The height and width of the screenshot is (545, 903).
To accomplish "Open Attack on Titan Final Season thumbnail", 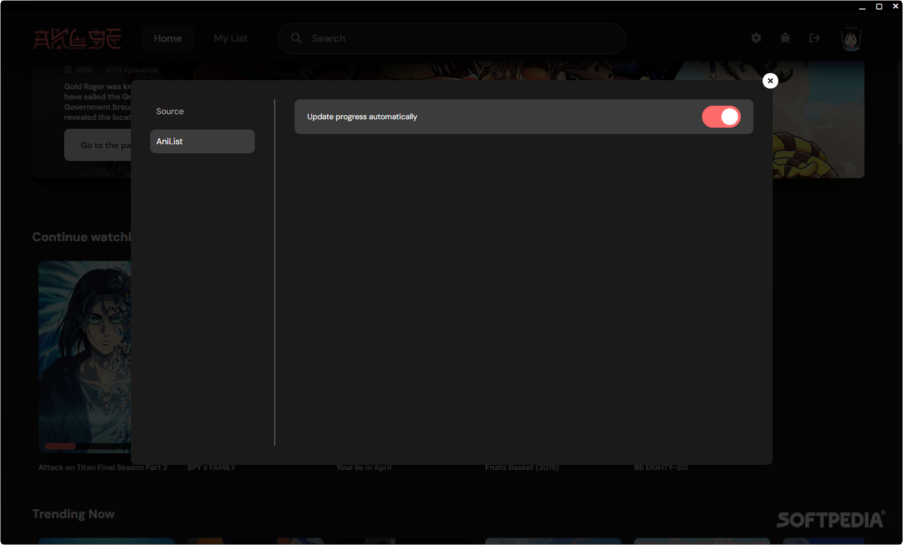I will click(x=85, y=357).
